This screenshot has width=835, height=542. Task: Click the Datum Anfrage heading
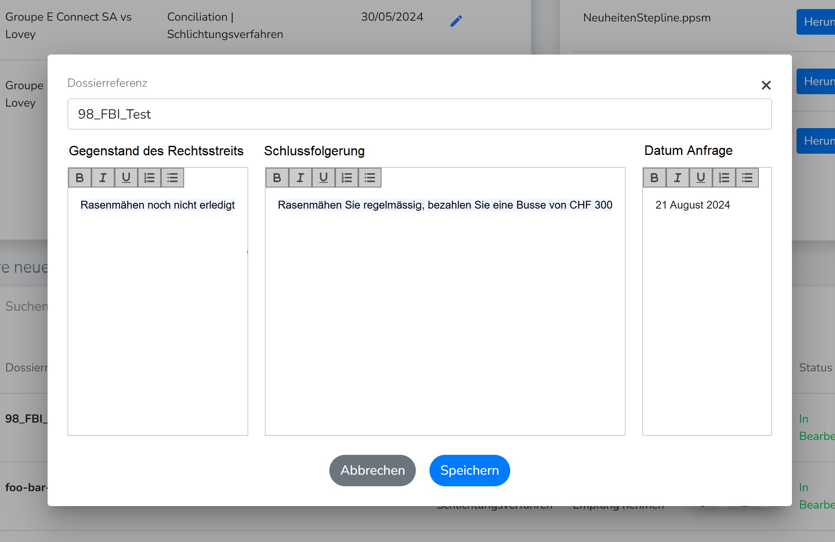coord(688,150)
